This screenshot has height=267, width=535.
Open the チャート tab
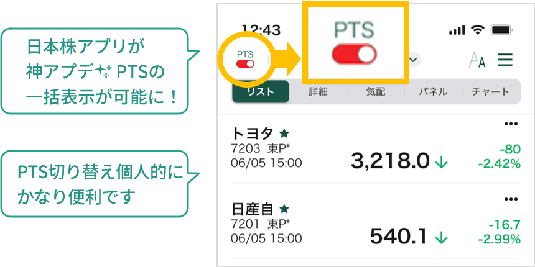[490, 92]
